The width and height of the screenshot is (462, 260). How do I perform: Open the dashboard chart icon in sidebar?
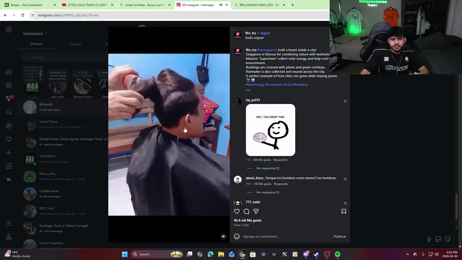(x=9, y=166)
